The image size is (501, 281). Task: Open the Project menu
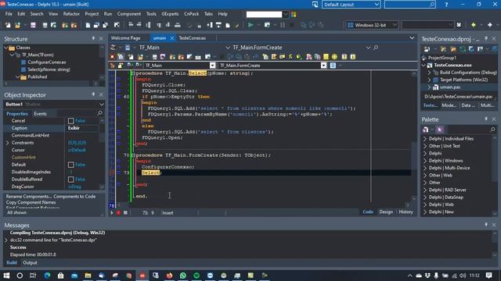coord(92,14)
